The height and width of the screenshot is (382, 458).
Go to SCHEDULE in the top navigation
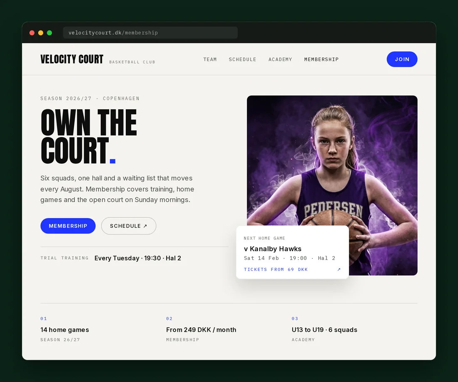click(242, 59)
